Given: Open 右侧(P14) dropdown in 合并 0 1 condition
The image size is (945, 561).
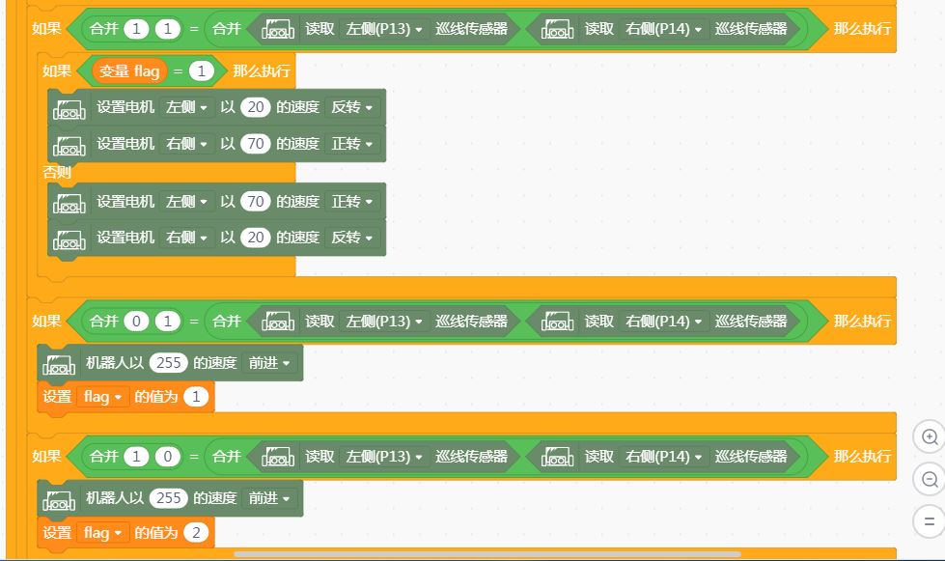Looking at the screenshot, I should click(663, 321).
